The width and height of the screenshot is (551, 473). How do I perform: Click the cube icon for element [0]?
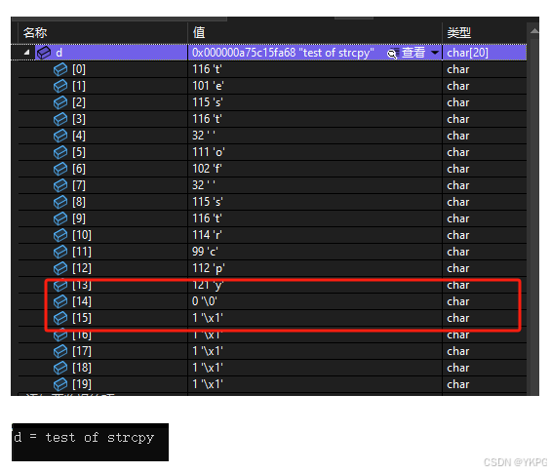[60, 69]
